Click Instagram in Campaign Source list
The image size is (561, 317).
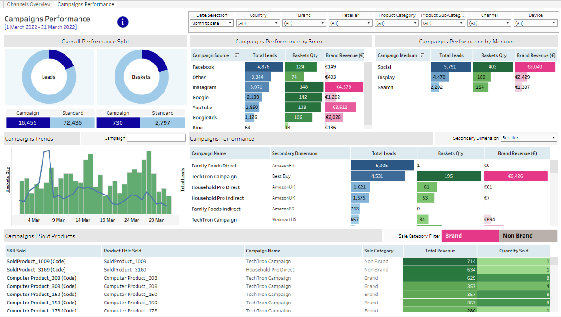point(204,87)
